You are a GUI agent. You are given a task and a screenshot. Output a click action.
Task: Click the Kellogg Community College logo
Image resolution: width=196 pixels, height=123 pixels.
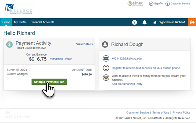18,9
